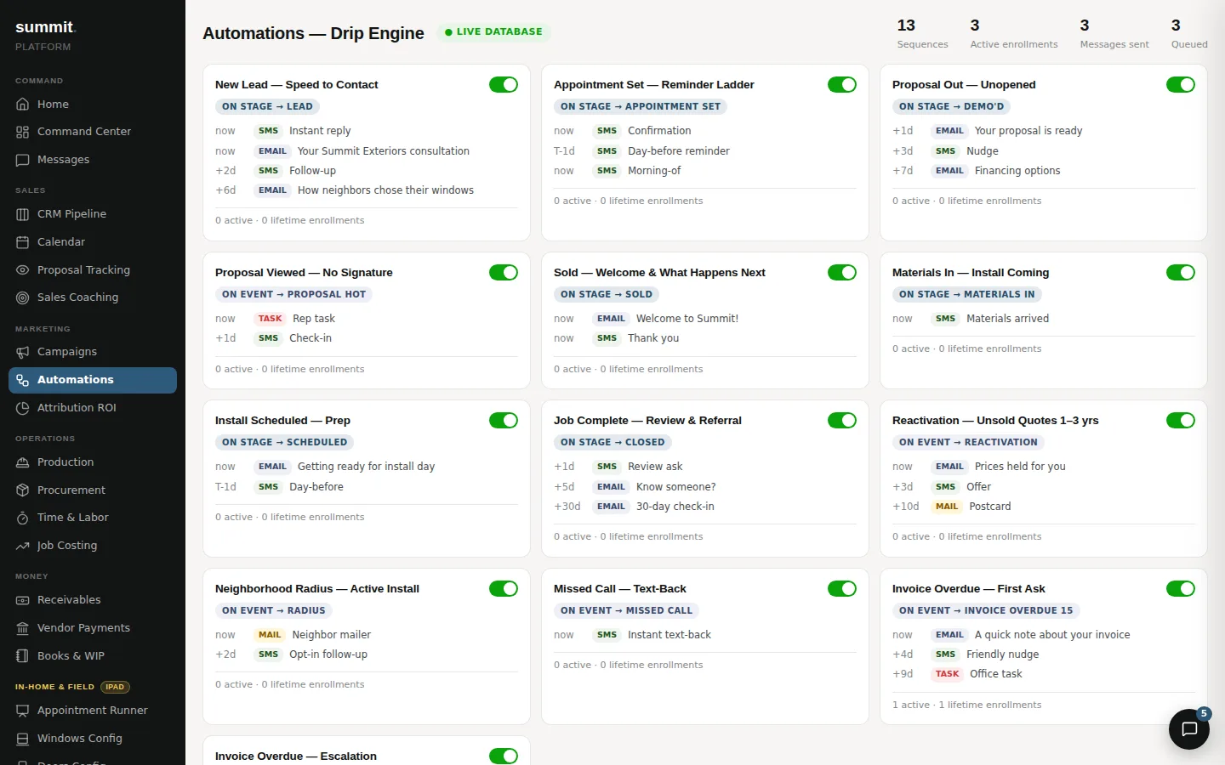Toggle Invoice Overdue — Escalation switch
Viewport: 1225px width, 765px height.
[504, 756]
